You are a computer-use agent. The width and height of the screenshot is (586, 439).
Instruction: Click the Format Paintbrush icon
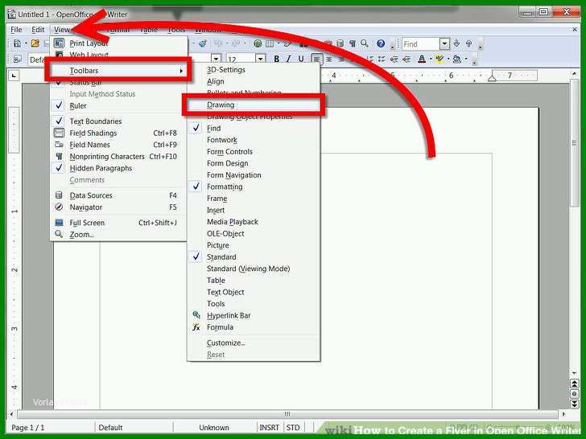(x=203, y=43)
